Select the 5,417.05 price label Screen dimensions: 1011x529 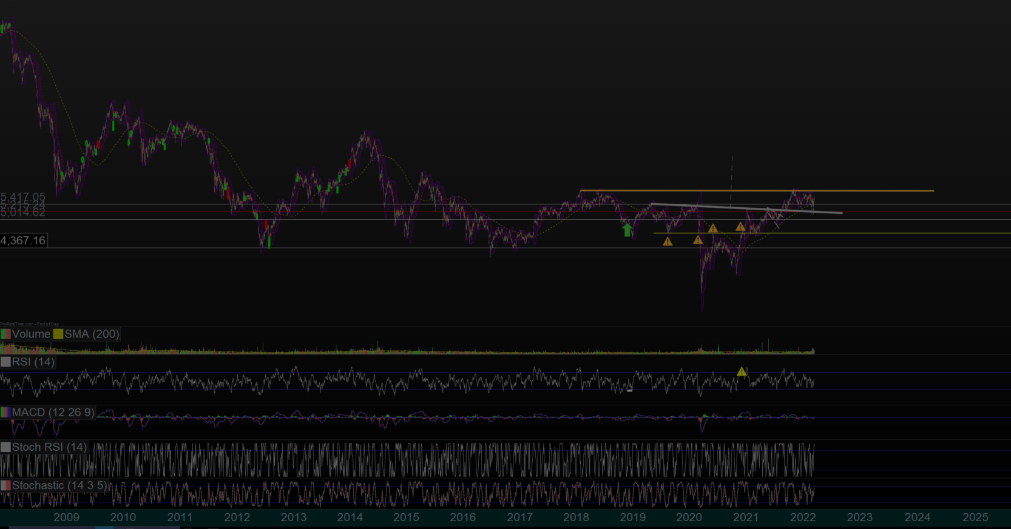[23, 198]
